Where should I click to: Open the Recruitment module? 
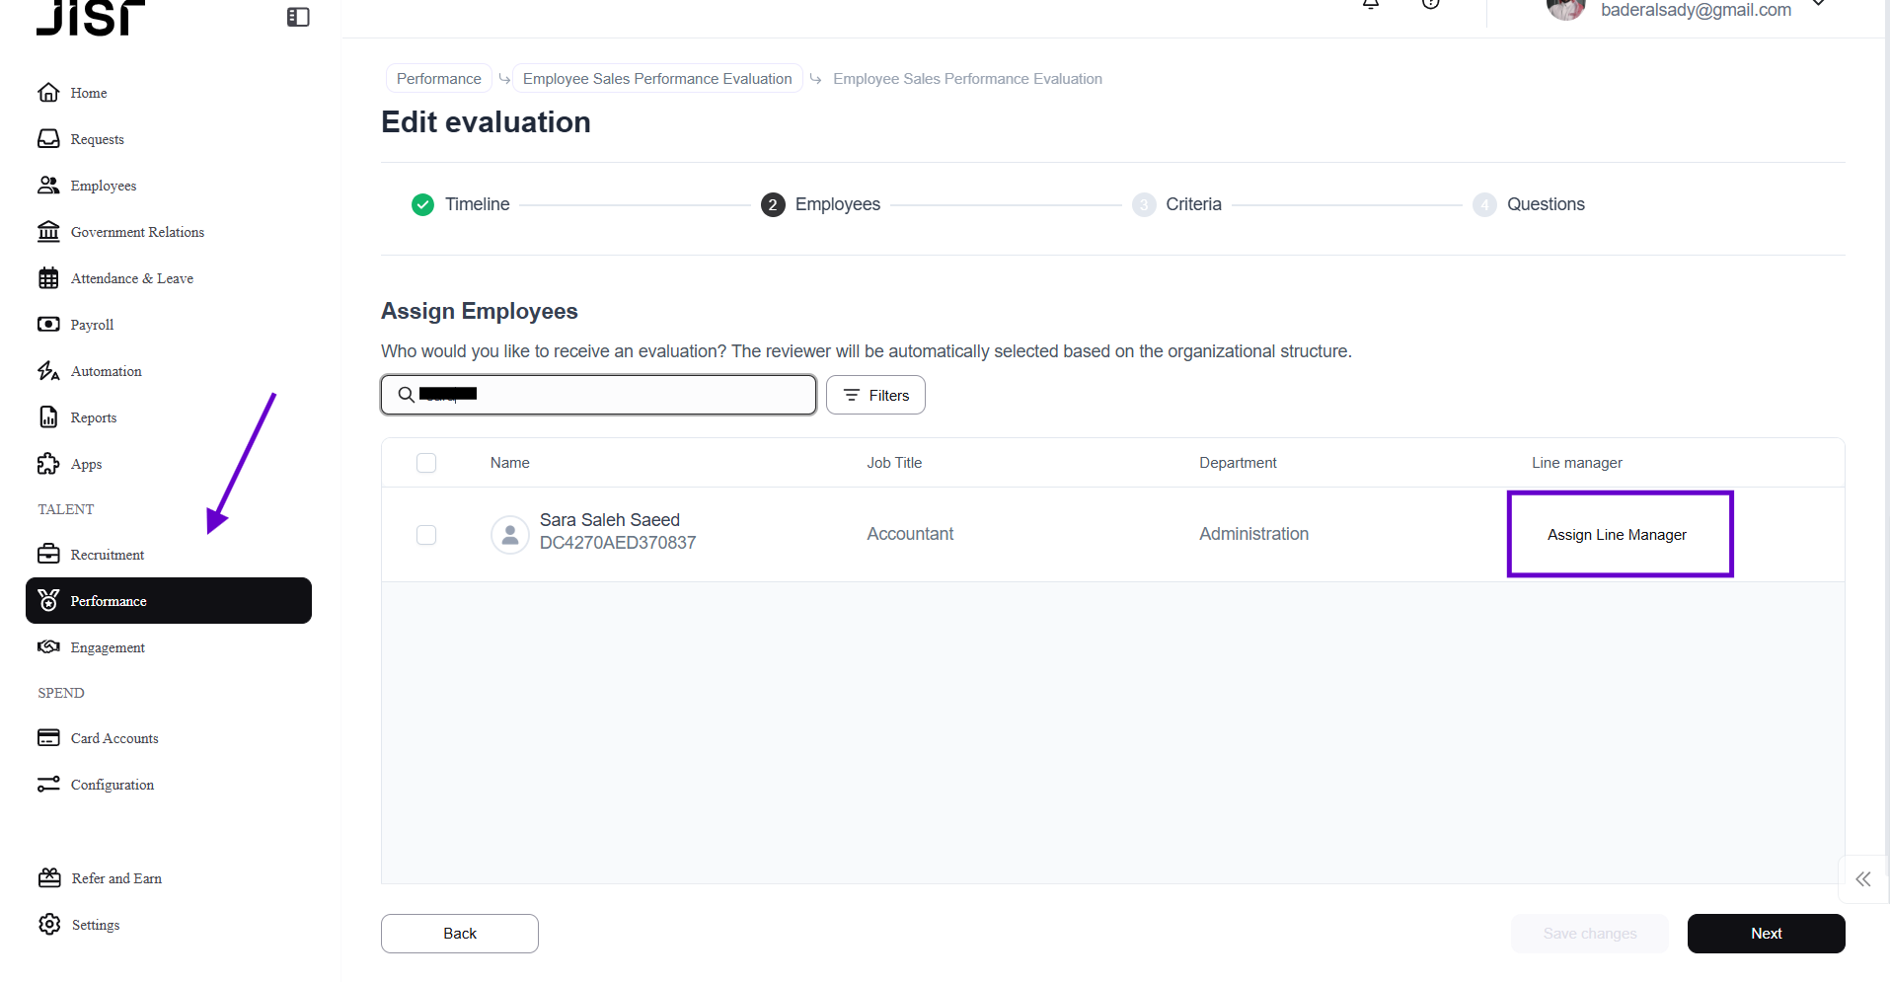(107, 555)
